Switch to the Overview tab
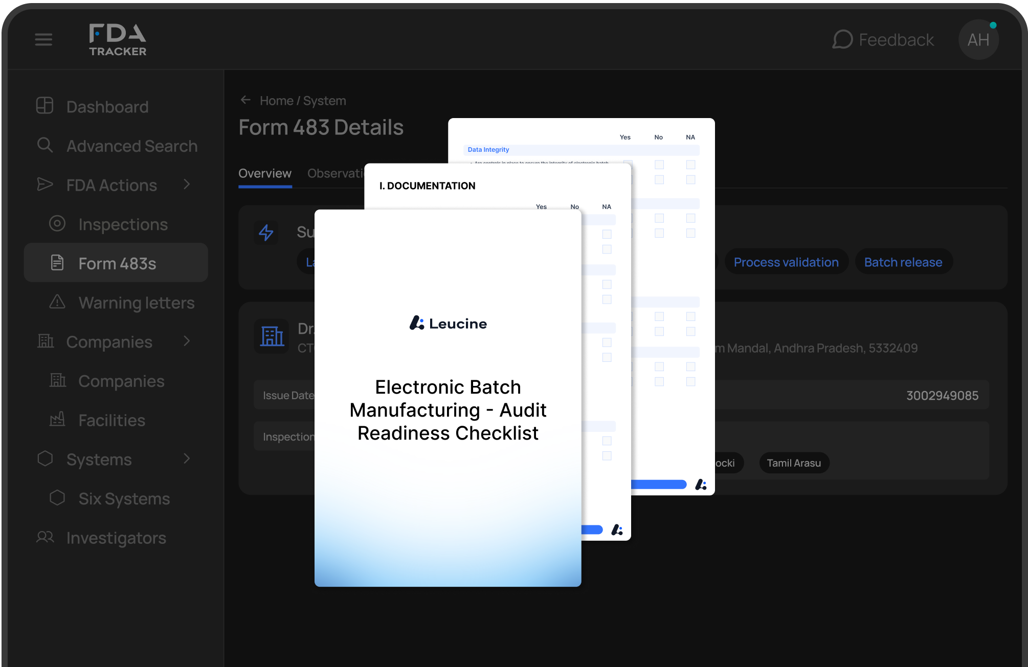1028x667 pixels. point(265,174)
